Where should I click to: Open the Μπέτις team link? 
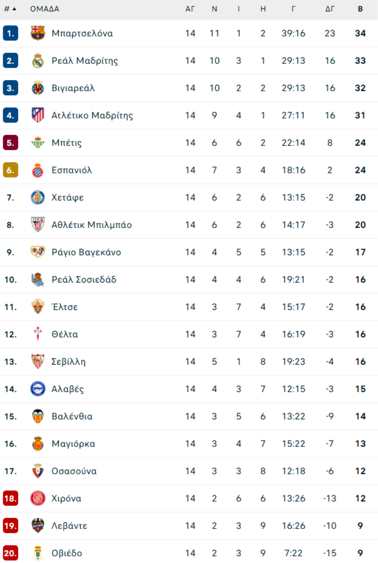[x=66, y=143]
